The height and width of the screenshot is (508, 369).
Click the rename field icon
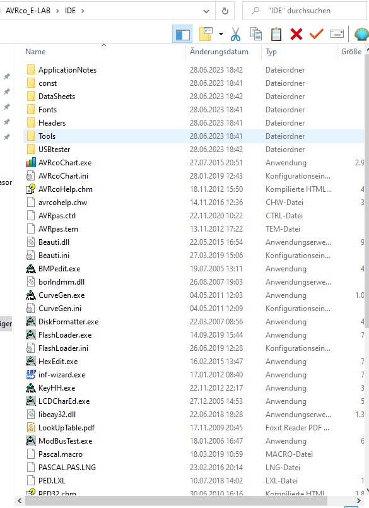click(337, 33)
